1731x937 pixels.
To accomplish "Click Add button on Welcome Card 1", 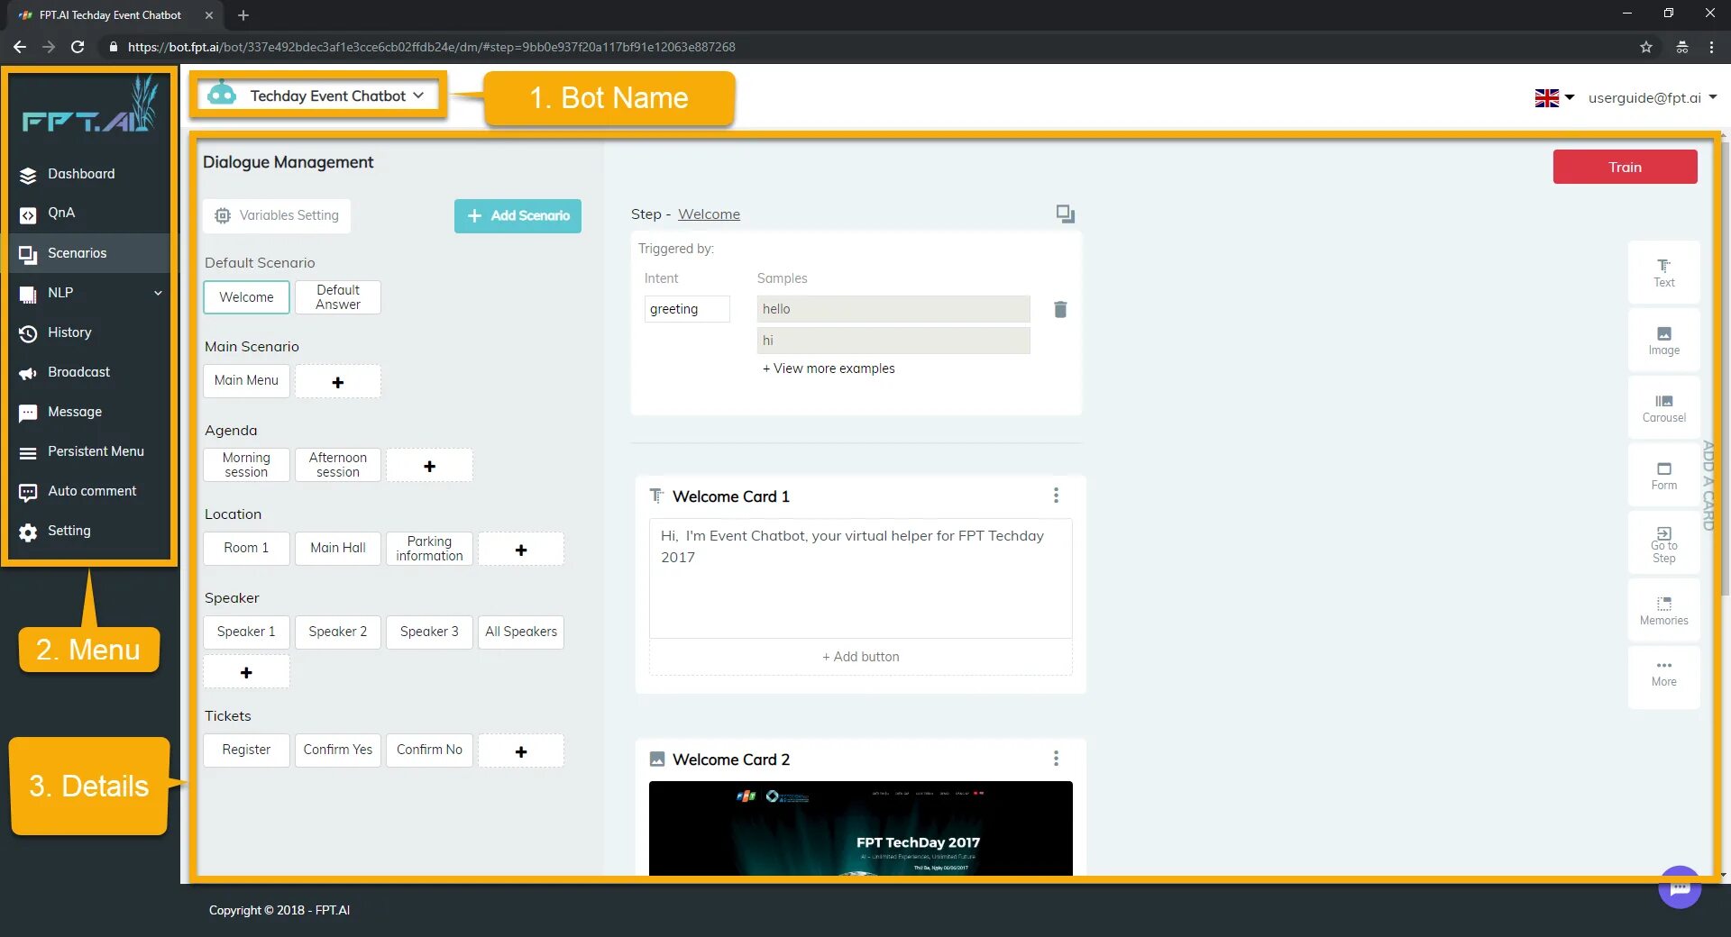I will 860,657.
